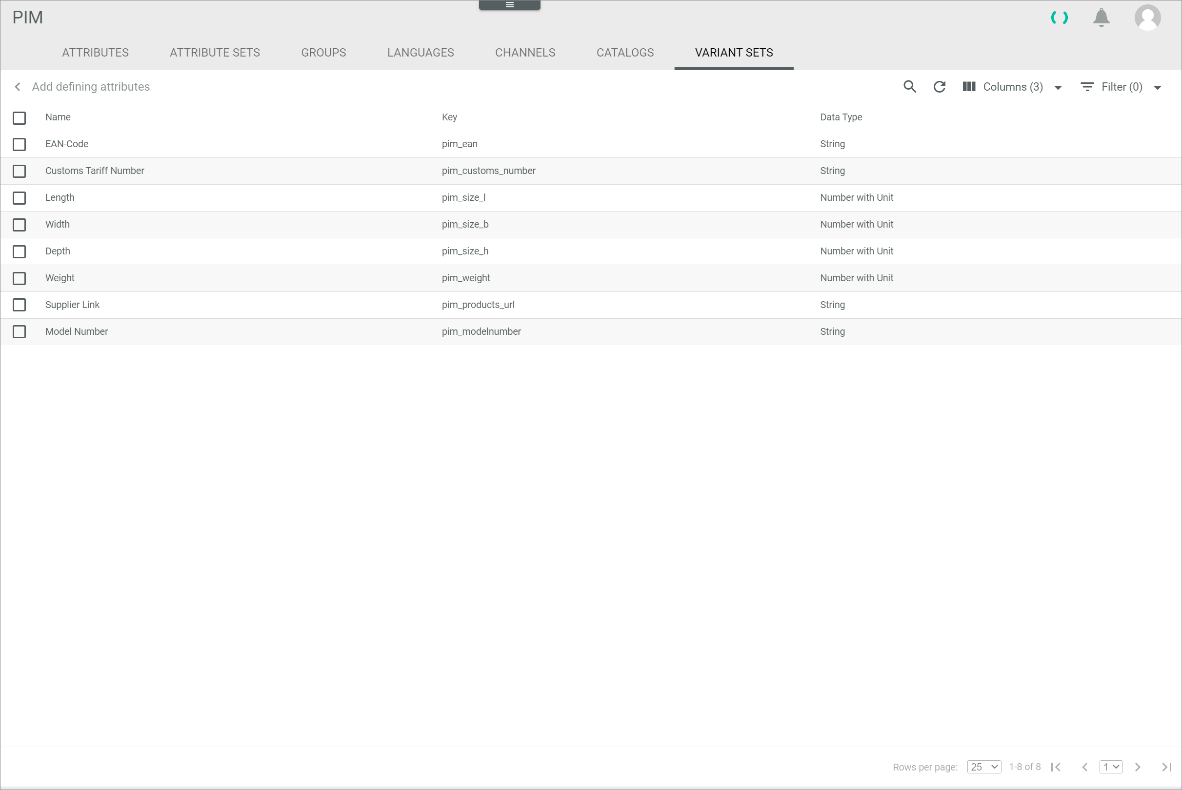
Task: Click the Customs Tariff Number name
Action: [95, 170]
